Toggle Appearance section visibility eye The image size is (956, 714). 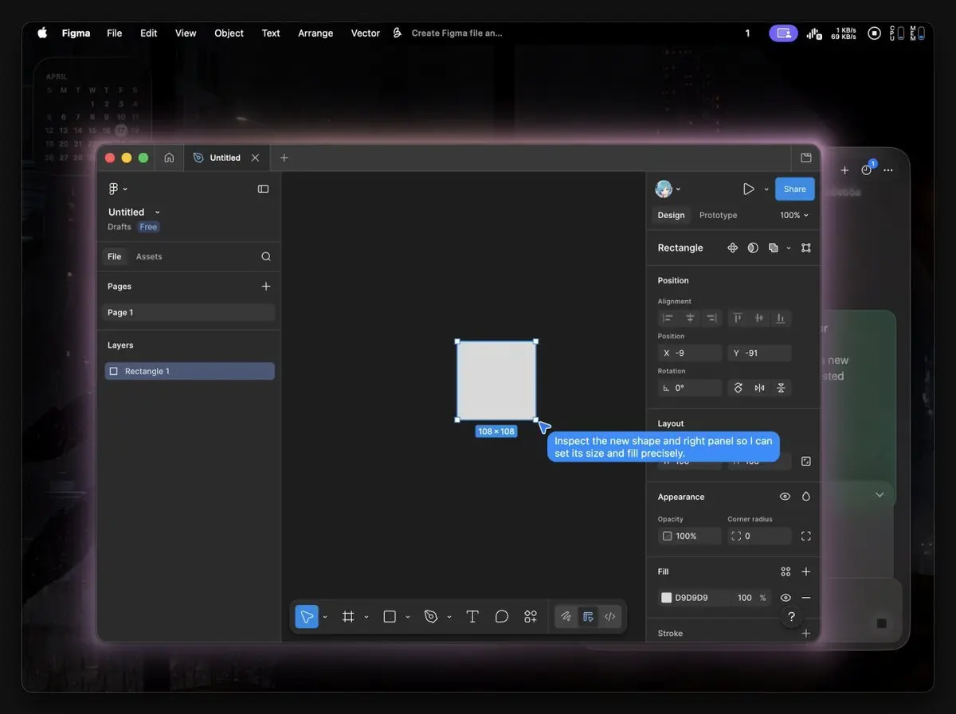pyautogui.click(x=785, y=497)
